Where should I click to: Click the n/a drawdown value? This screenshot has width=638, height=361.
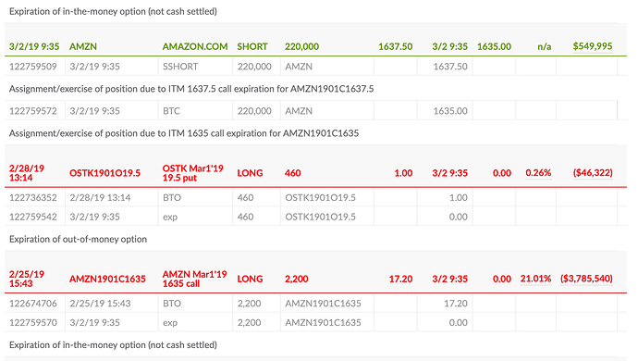pyautogui.click(x=544, y=47)
